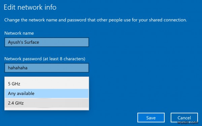Click the 'Network password (at least 8 characters)' label
The width and height of the screenshot is (202, 126).
point(45,59)
